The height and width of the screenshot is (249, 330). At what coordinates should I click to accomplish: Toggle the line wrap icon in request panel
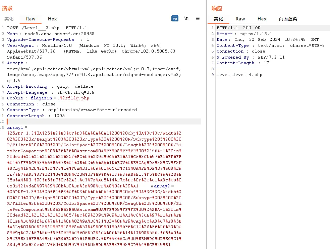(x=175, y=18)
